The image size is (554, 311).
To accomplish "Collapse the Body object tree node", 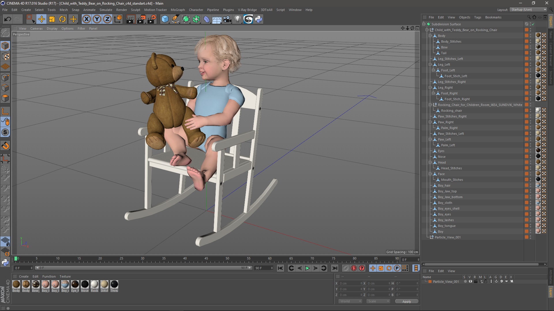I will tap(430, 36).
